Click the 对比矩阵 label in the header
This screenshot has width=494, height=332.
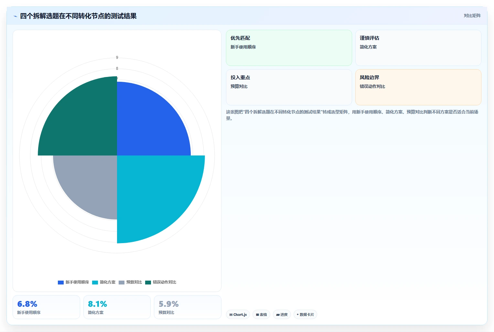(x=472, y=16)
